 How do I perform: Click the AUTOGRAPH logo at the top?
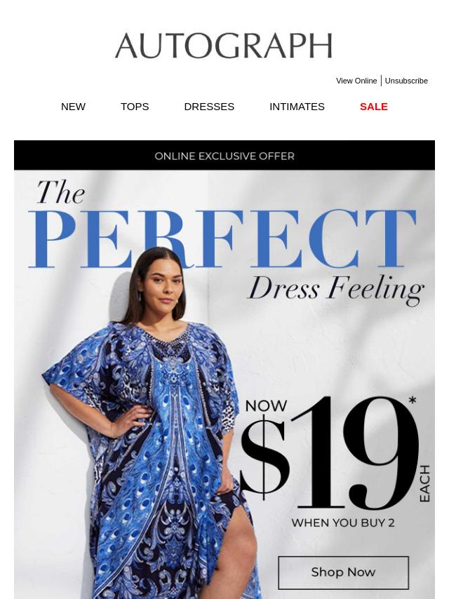(224, 46)
